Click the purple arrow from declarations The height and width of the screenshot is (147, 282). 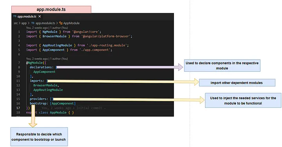(119, 67)
